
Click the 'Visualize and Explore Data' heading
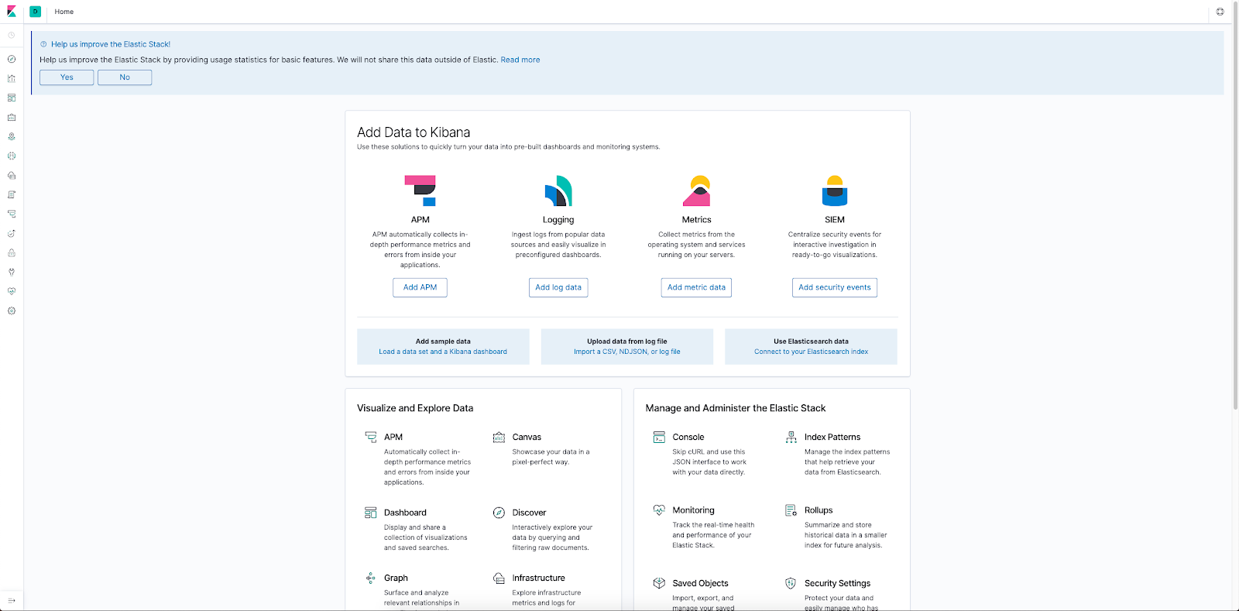(415, 408)
